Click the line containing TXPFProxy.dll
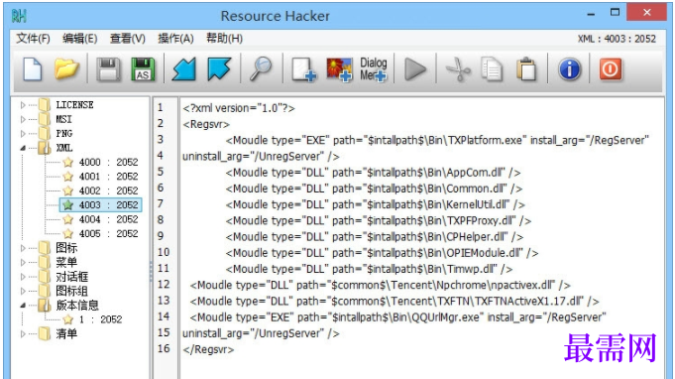Image resolution: width=675 pixels, height=379 pixels. point(378,221)
